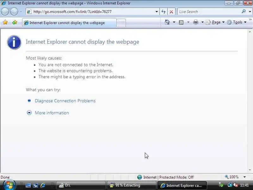Click the IE logo in title bar
The width and height of the screenshot is (253, 190).
(x=3, y=3)
